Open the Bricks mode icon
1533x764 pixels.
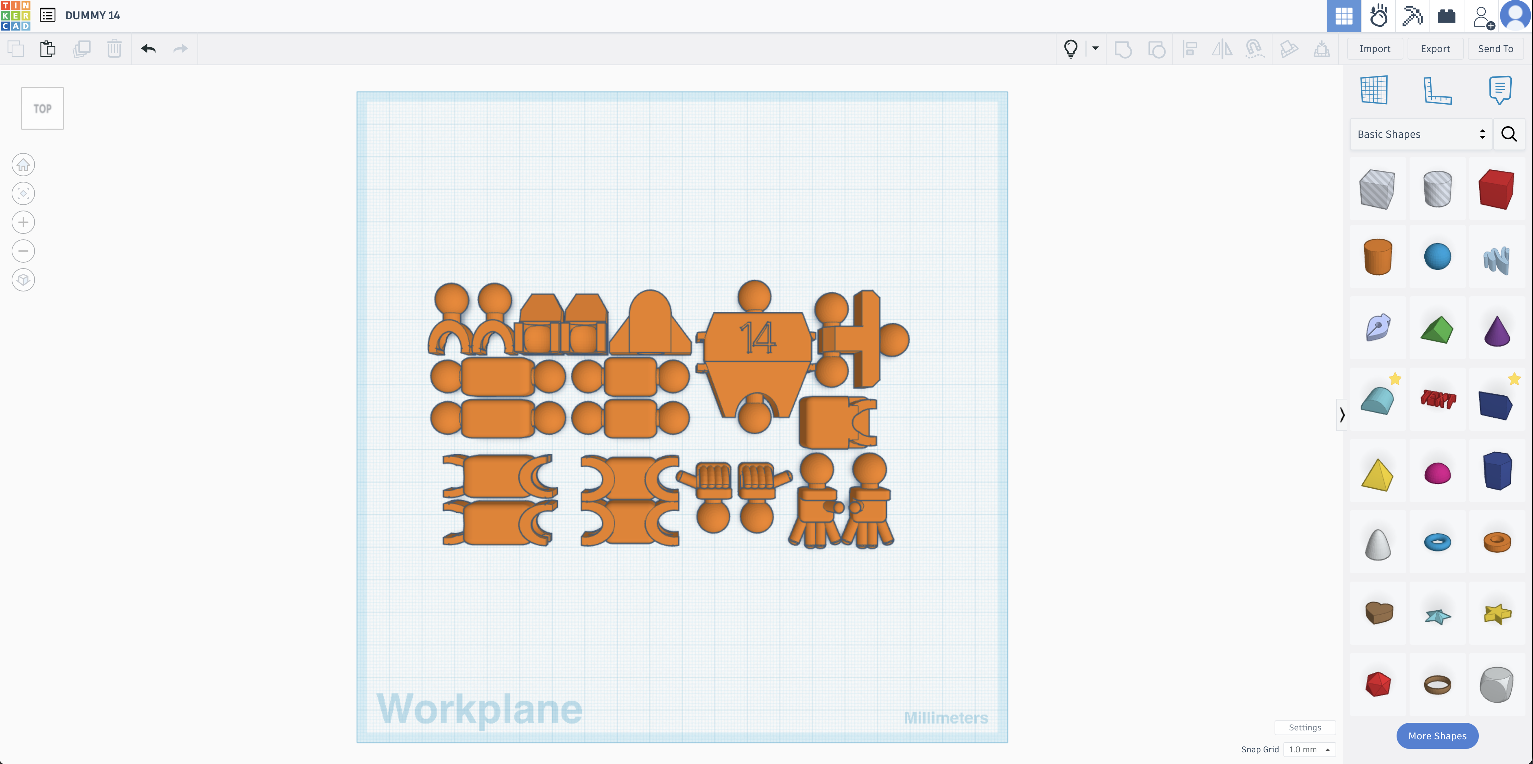pyautogui.click(x=1446, y=15)
